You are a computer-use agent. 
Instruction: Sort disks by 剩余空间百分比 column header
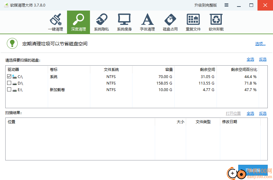coord(238,70)
